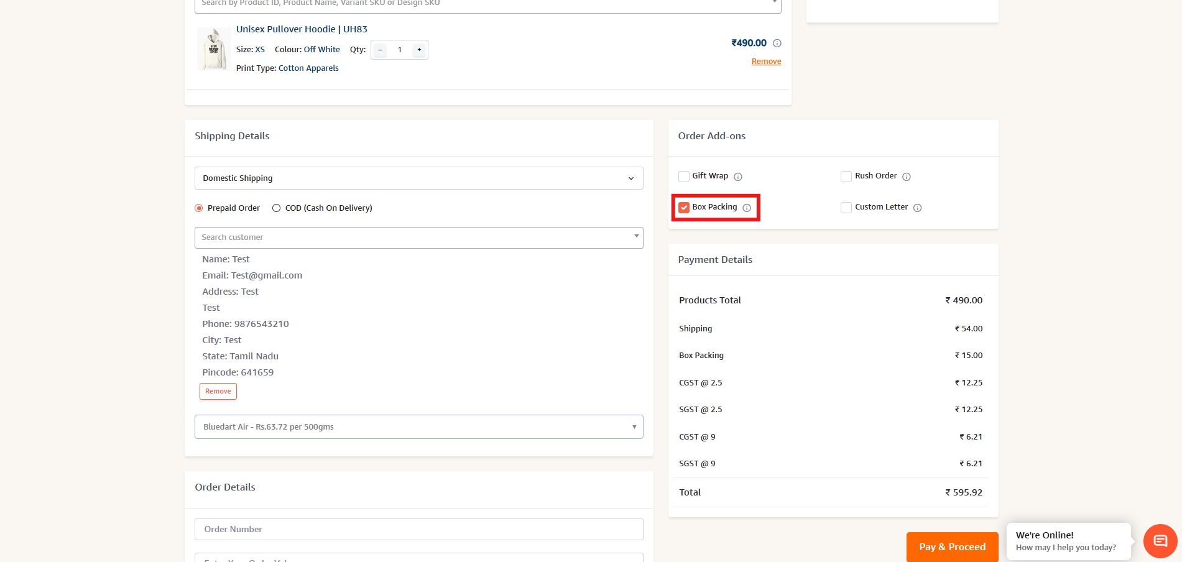Open the Bluedart Air courier dropdown
The width and height of the screenshot is (1182, 562).
(x=418, y=427)
